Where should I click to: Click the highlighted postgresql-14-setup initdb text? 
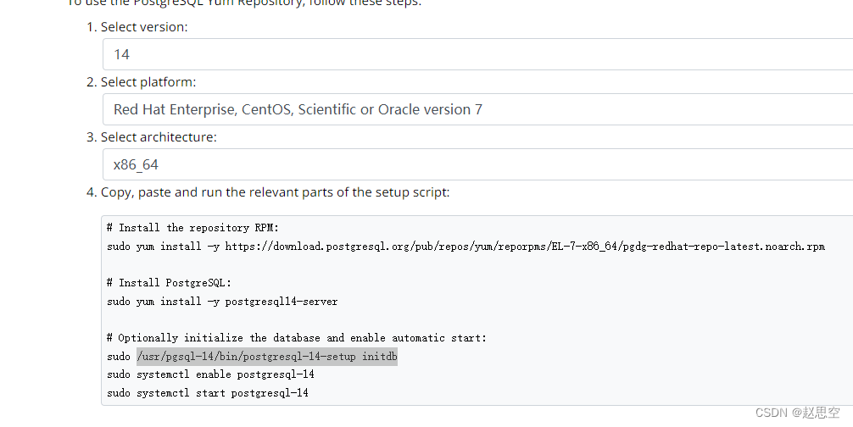(267, 357)
